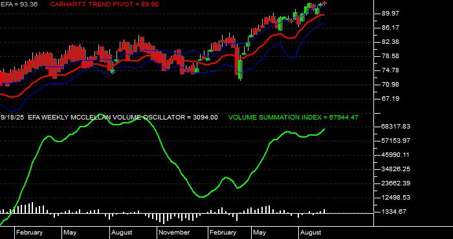Click the 23662.39 summation axis value
Viewport: 453px width, 239px height.
(x=396, y=183)
